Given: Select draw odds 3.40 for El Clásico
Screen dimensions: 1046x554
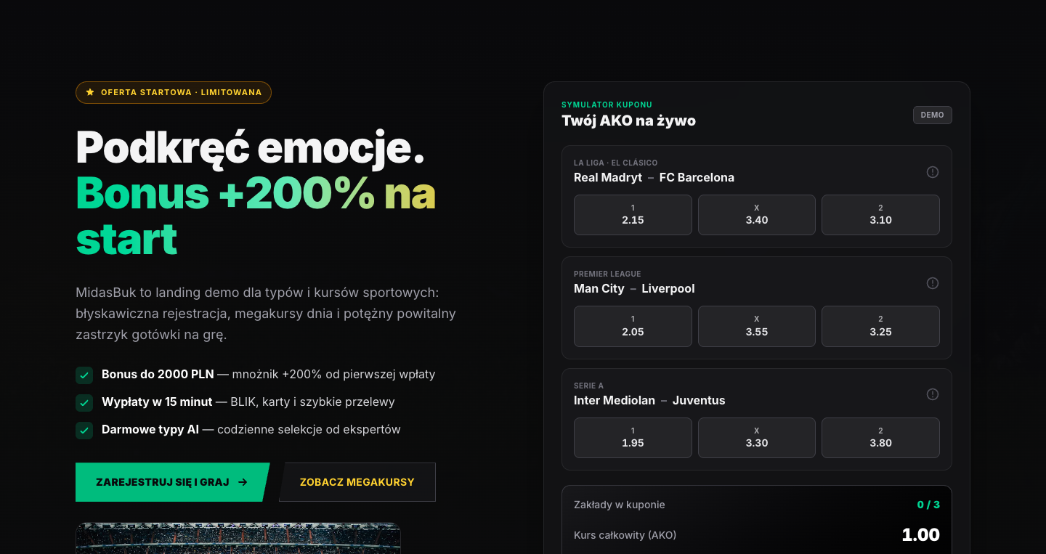Looking at the screenshot, I should 757,215.
